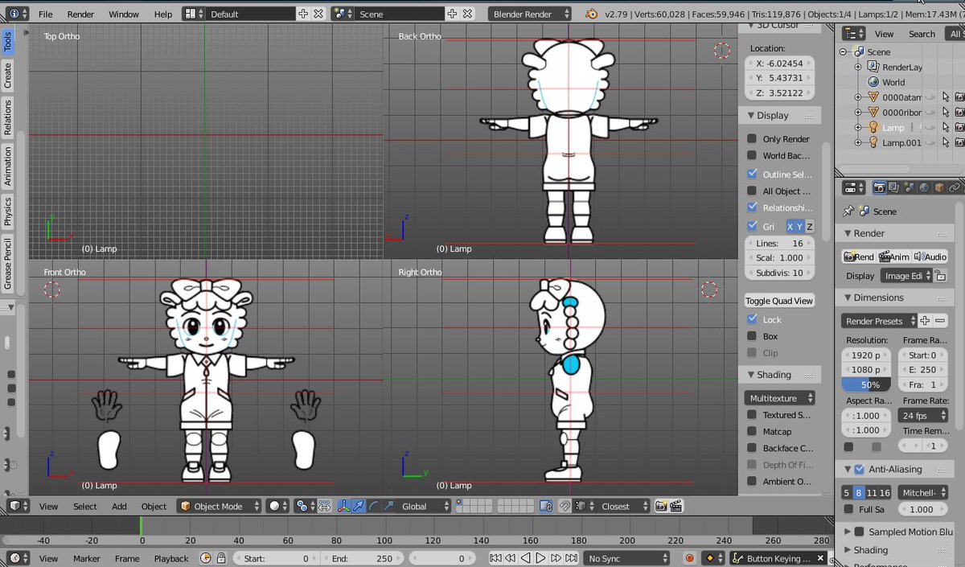Click the OpenGL render image camera icon

(x=661, y=506)
